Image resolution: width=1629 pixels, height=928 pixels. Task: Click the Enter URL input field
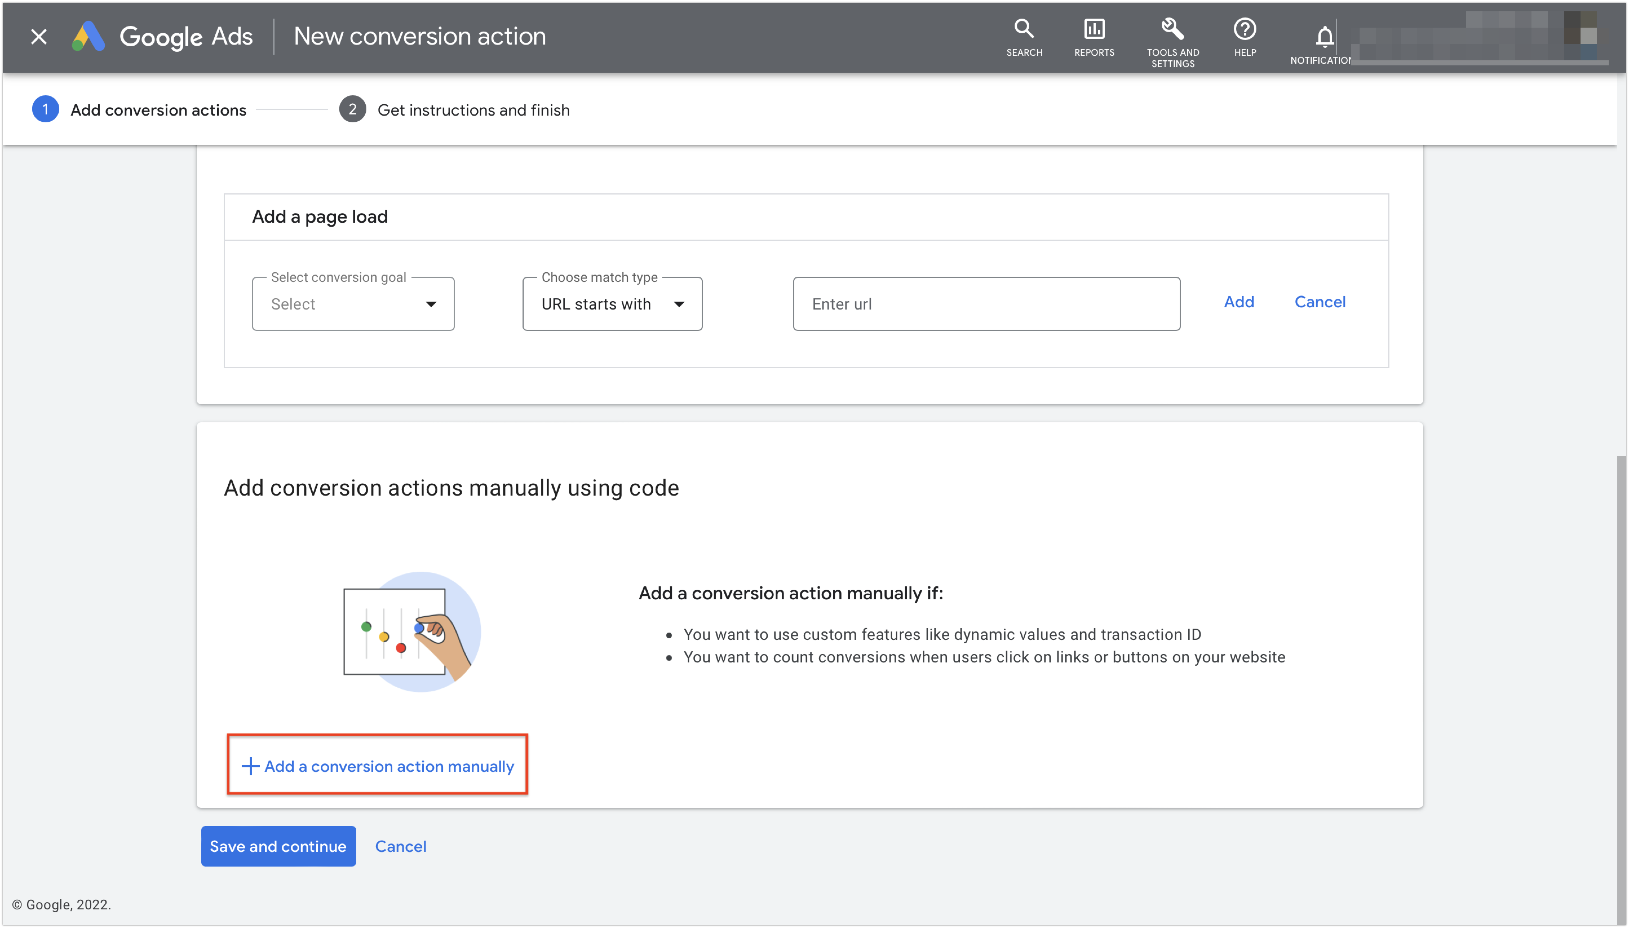[x=987, y=303]
